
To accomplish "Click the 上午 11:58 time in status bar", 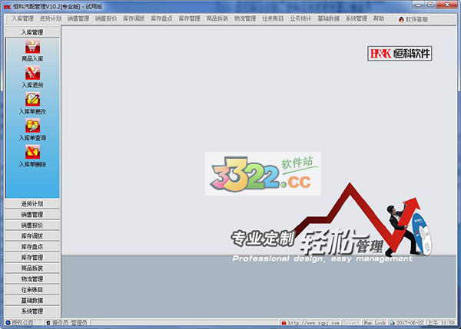I will (x=441, y=323).
